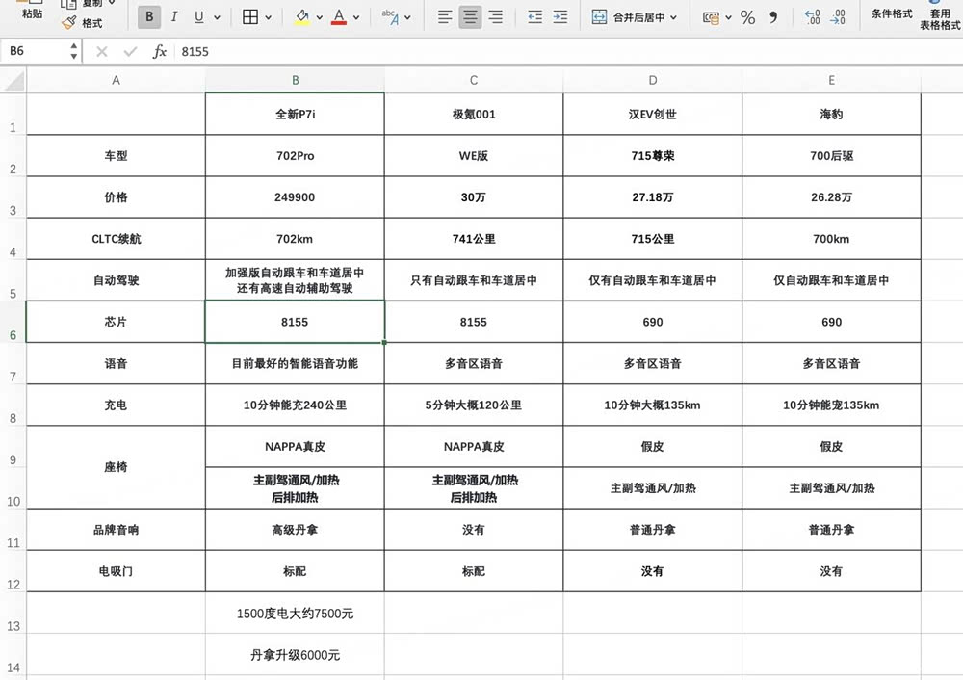Viewport: 963px width, 680px height.
Task: Click the percent style icon
Action: [747, 16]
